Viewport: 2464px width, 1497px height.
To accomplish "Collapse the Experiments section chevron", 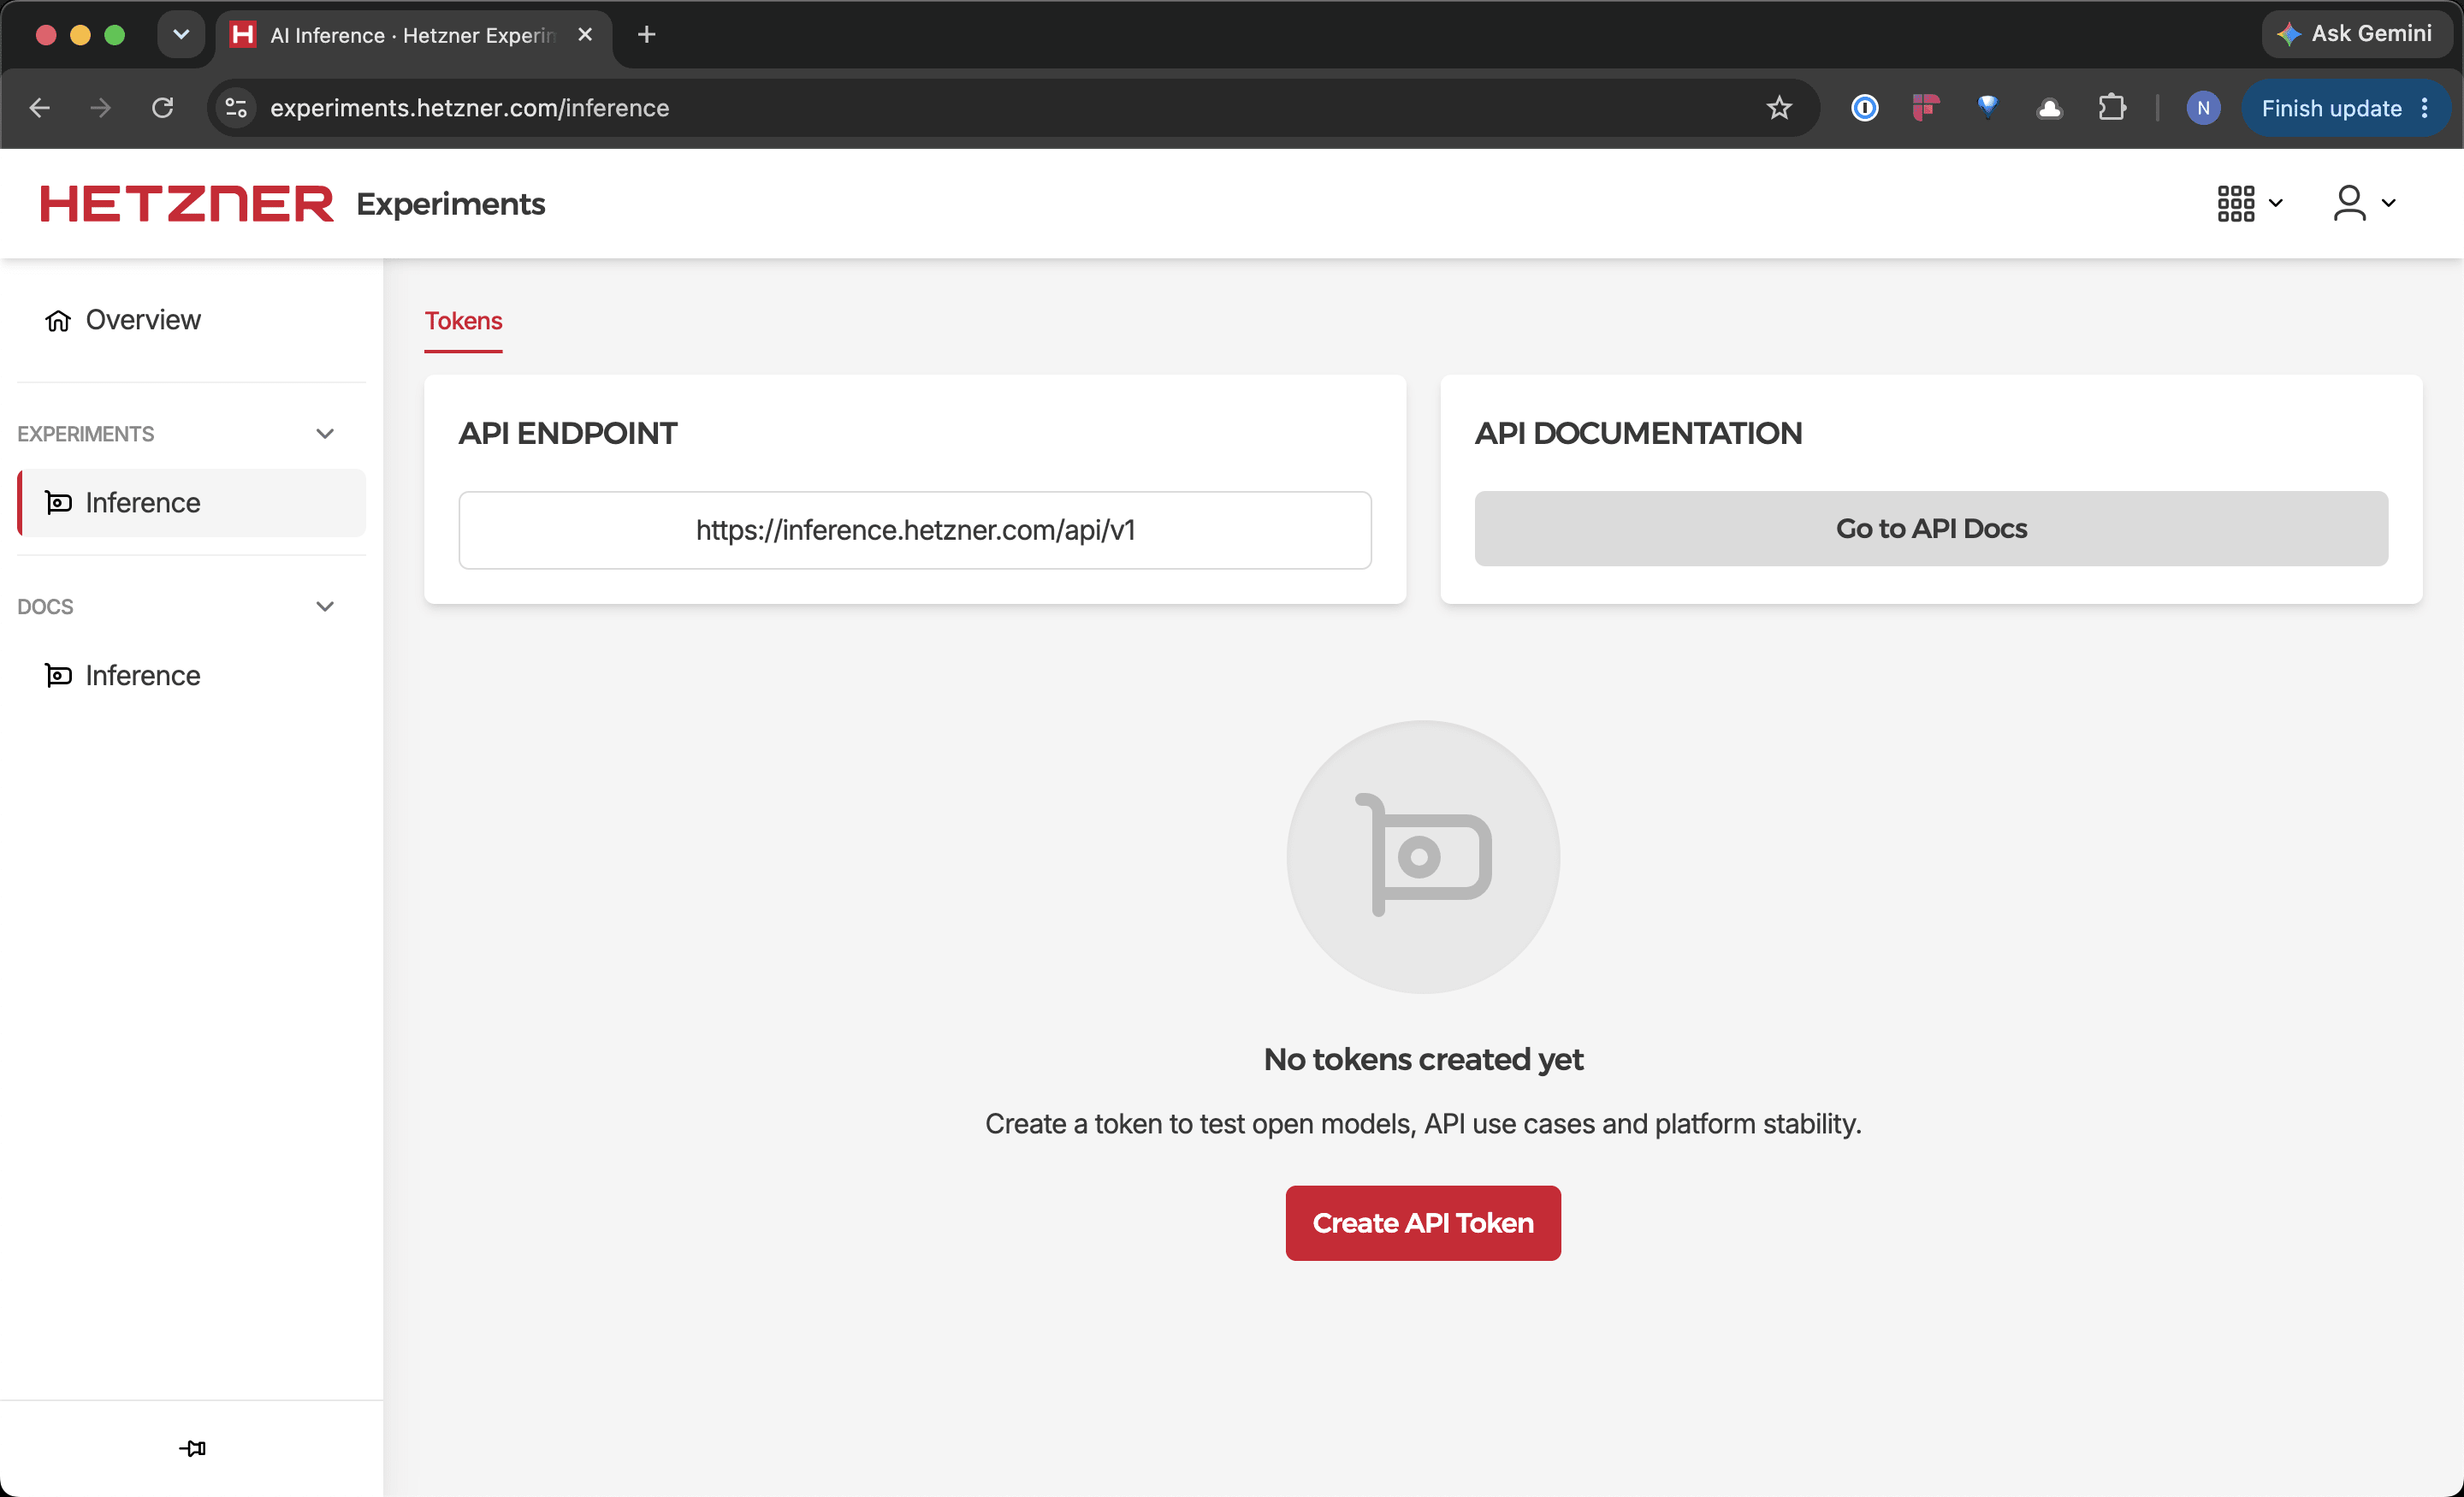I will tap(325, 434).
